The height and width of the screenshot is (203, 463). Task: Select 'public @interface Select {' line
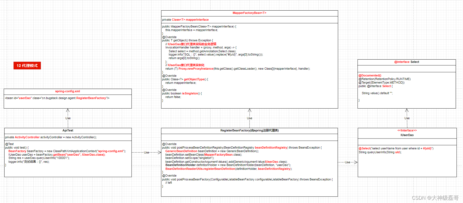coord(376,86)
